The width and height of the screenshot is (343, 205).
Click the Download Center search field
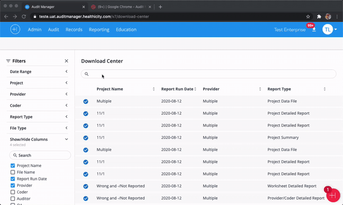click(208, 74)
